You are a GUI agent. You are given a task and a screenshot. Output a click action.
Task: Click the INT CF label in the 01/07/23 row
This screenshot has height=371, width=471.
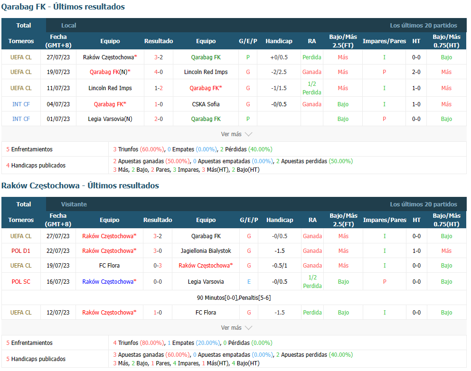(21, 119)
